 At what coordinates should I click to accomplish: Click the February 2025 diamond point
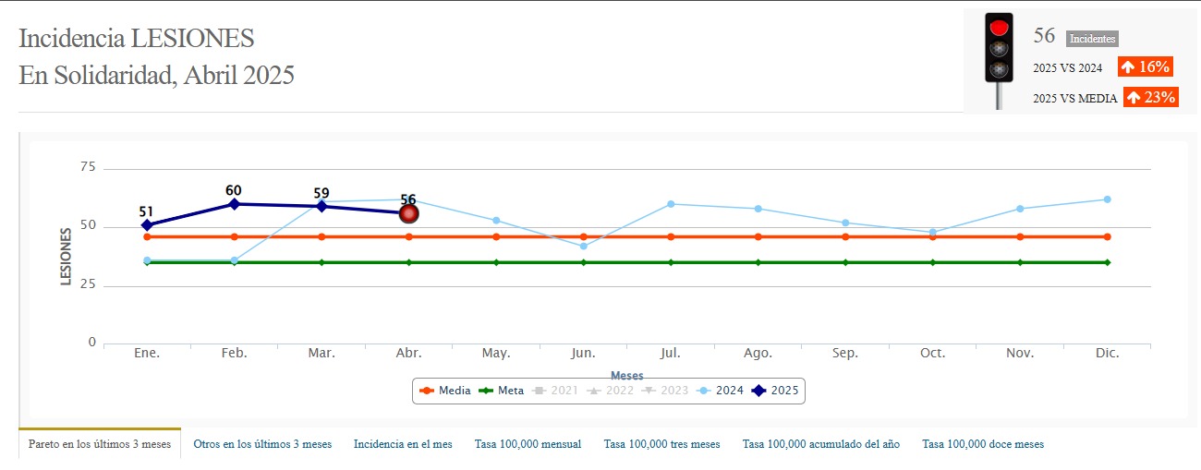(x=234, y=204)
